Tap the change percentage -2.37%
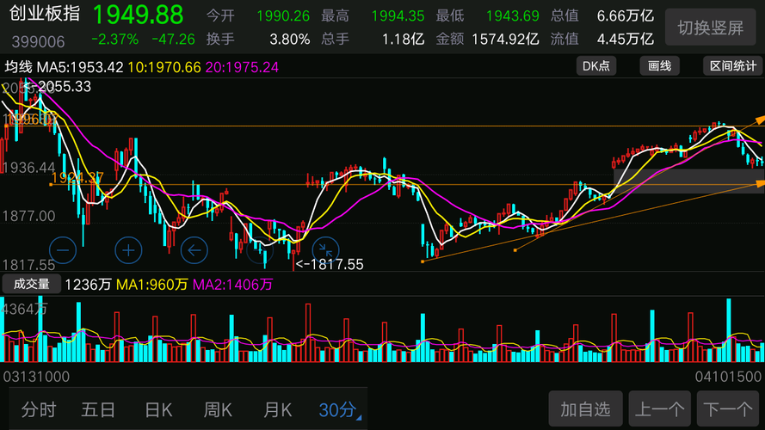Image resolution: width=765 pixels, height=430 pixels. [115, 39]
